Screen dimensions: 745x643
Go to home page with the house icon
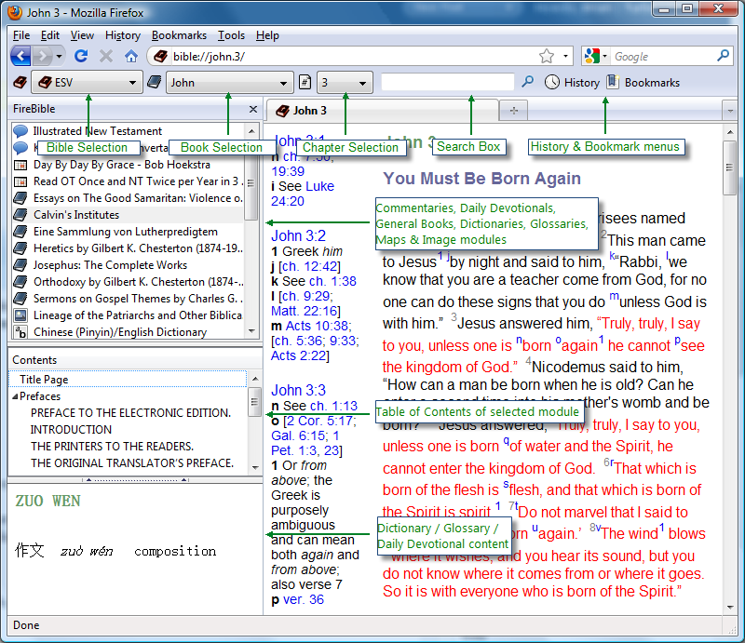click(x=131, y=57)
